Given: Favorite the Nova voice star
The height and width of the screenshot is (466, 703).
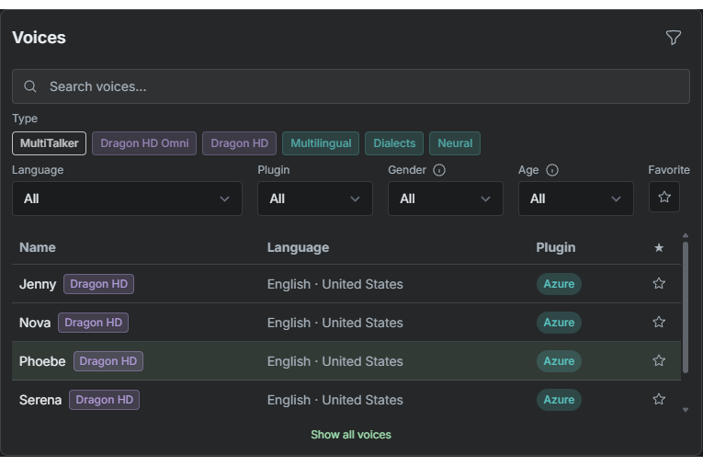Looking at the screenshot, I should [659, 322].
